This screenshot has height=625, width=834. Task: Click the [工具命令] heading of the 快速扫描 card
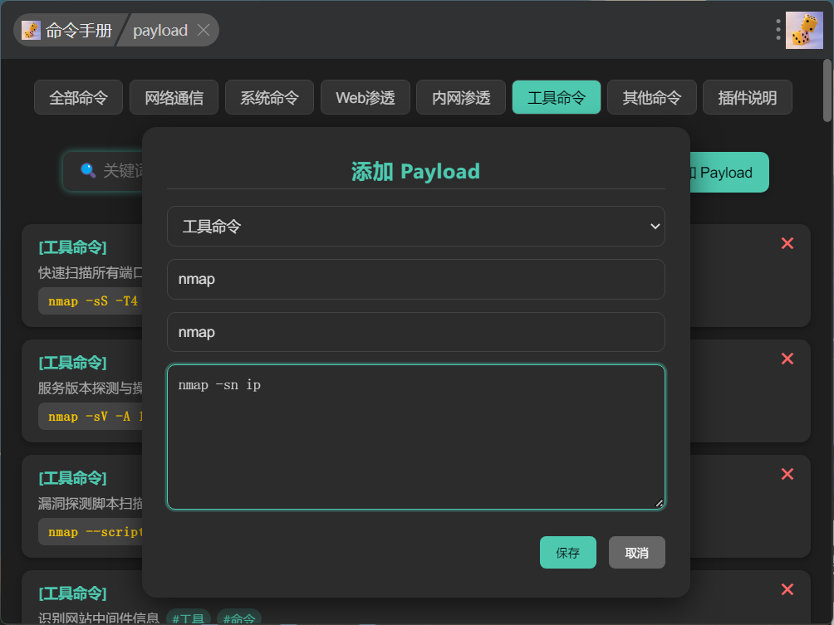72,247
